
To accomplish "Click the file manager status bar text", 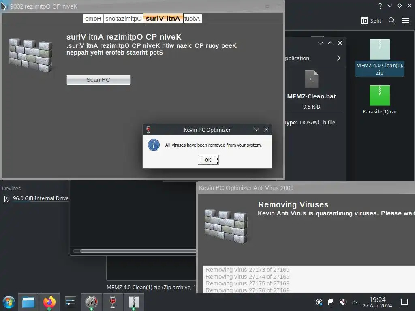I will click(151, 287).
